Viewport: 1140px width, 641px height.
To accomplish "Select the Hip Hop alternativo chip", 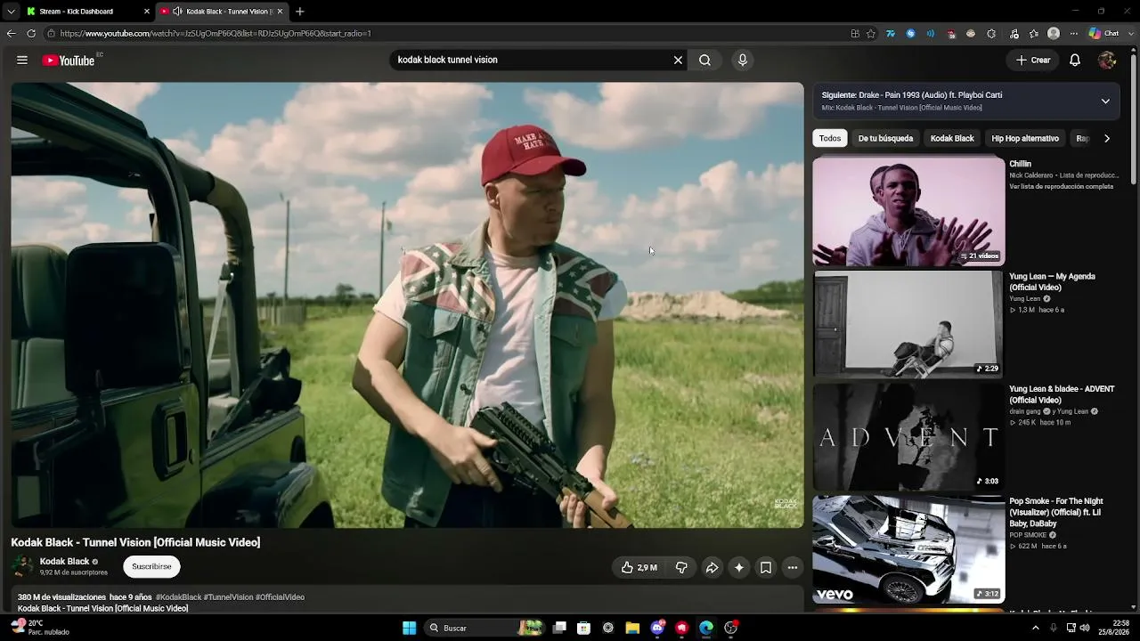I will point(1025,138).
